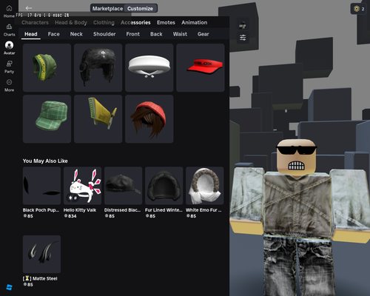The image size is (370, 296).
Task: Open the Head & Body category tab
Action: point(71,22)
